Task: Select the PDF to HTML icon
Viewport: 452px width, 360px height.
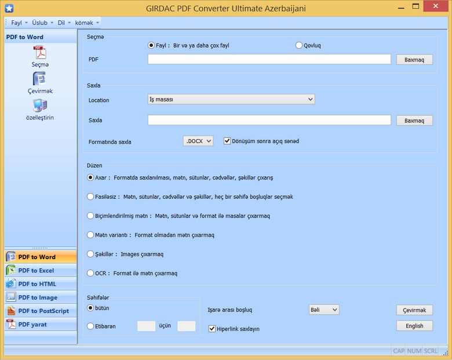Action: pos(11,284)
